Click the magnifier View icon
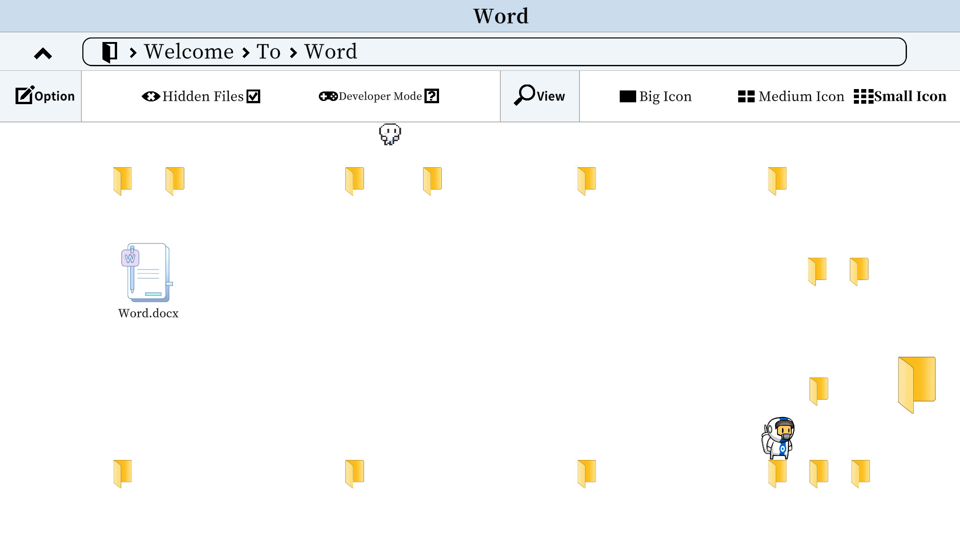The height and width of the screenshot is (539, 960). [x=525, y=95]
